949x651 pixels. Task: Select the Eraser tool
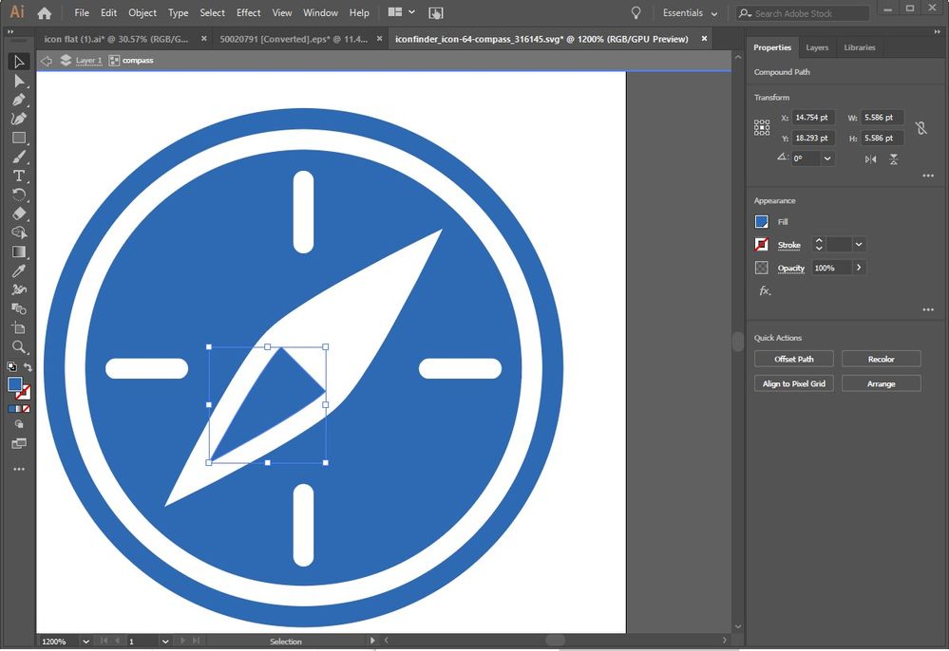tap(19, 214)
